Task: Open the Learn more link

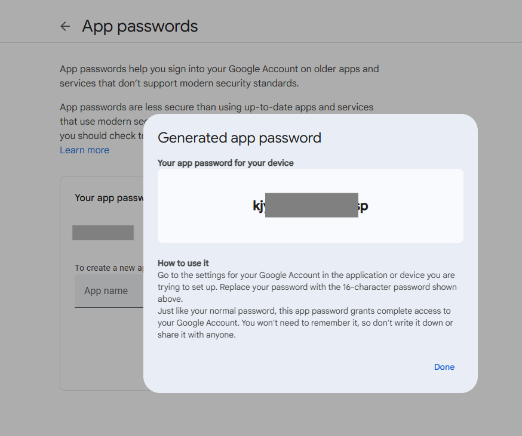Action: [84, 150]
